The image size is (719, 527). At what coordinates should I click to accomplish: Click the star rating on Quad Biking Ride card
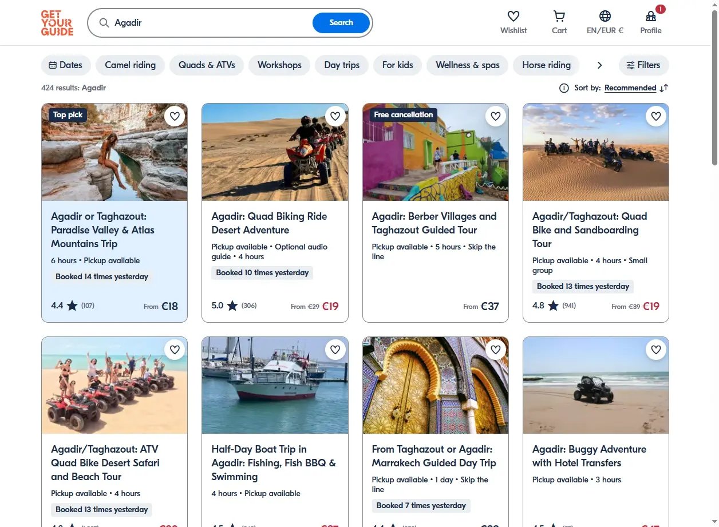tap(232, 306)
